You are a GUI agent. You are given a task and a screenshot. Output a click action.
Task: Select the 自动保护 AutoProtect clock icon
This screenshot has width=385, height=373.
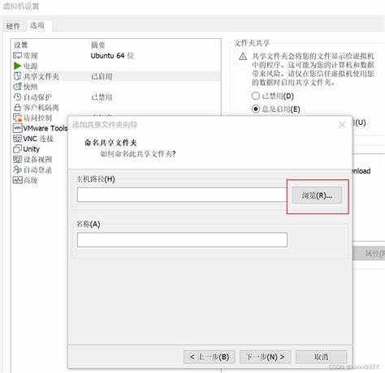[17, 97]
